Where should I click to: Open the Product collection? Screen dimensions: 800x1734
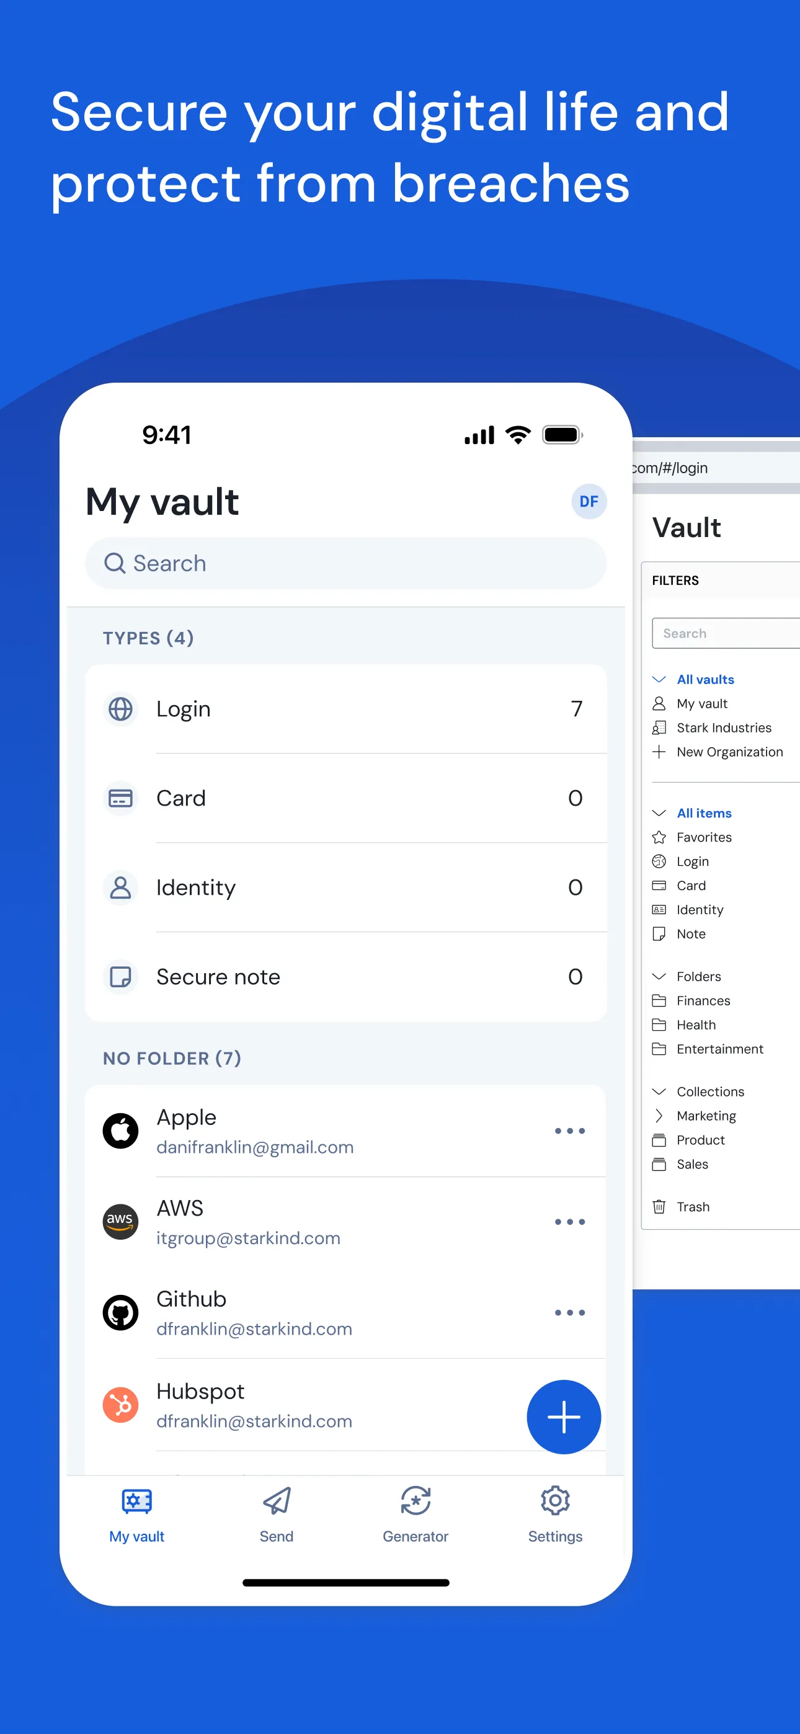click(x=700, y=1140)
